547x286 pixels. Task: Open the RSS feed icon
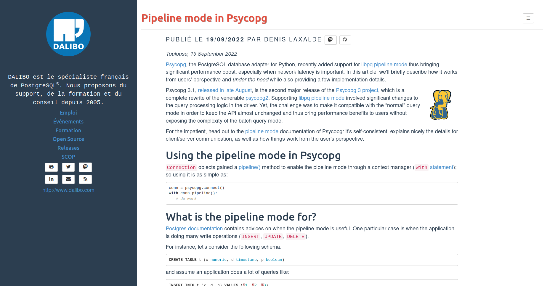pyautogui.click(x=85, y=179)
